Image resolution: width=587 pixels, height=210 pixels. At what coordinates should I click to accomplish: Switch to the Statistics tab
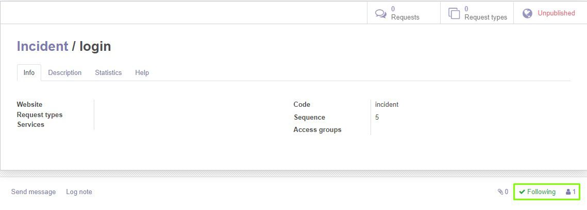(x=108, y=73)
